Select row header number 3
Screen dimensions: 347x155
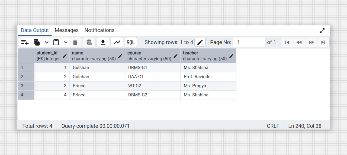[x=26, y=86]
